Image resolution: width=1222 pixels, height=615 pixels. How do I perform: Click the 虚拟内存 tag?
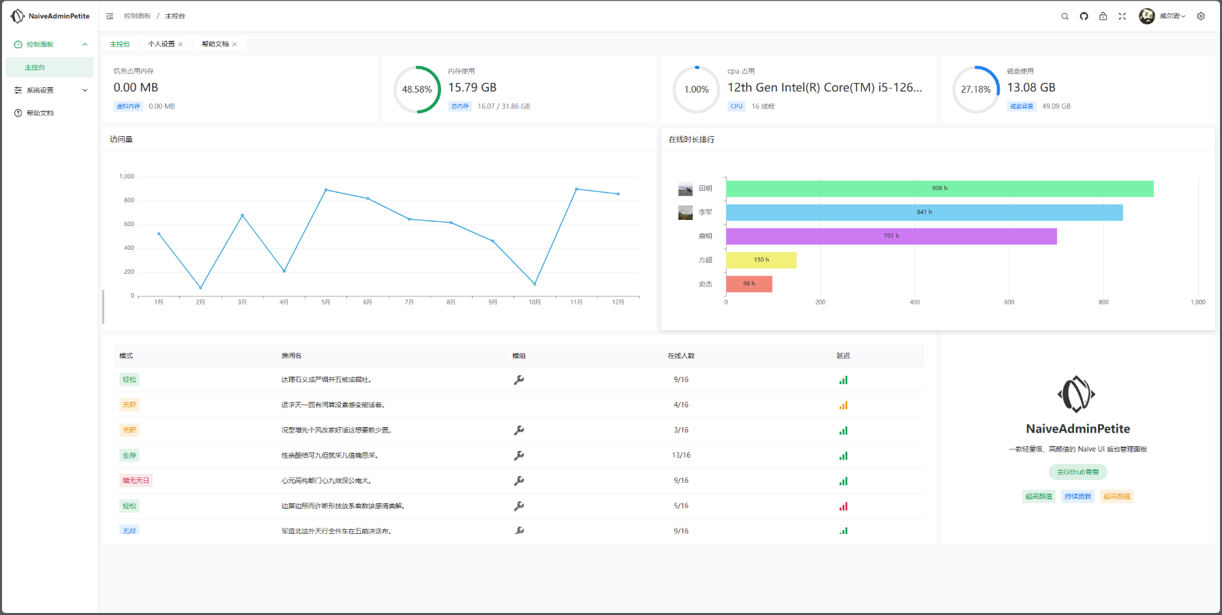point(128,106)
